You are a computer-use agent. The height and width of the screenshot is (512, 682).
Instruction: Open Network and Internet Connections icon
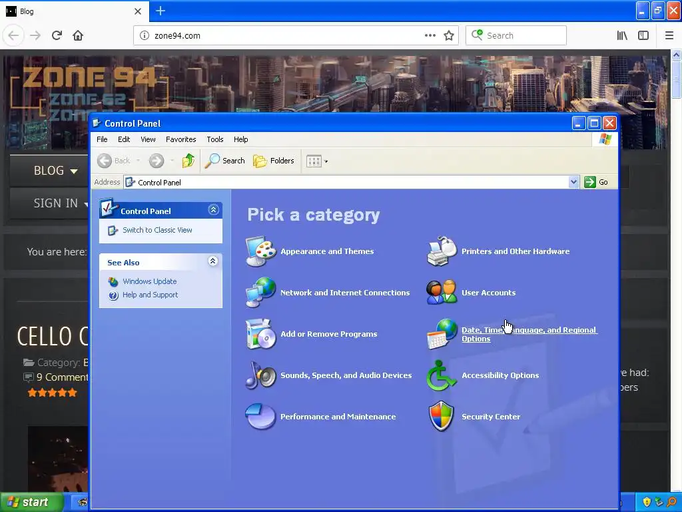click(260, 292)
